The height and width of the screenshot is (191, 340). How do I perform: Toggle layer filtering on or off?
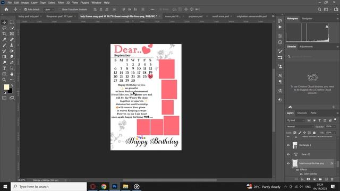[335, 119]
